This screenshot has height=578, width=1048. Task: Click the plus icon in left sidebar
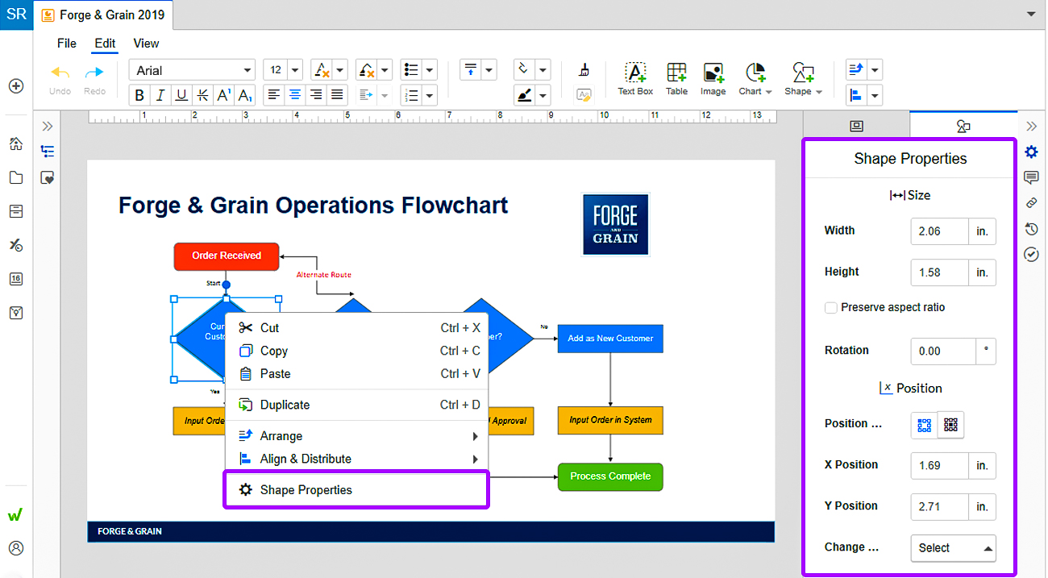point(16,86)
